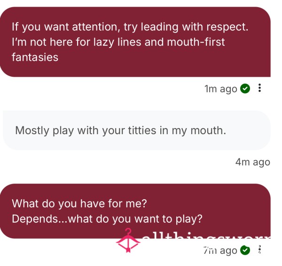Click the word "fantasies" in the top message
The width and height of the screenshot is (282, 266).
pos(35,57)
